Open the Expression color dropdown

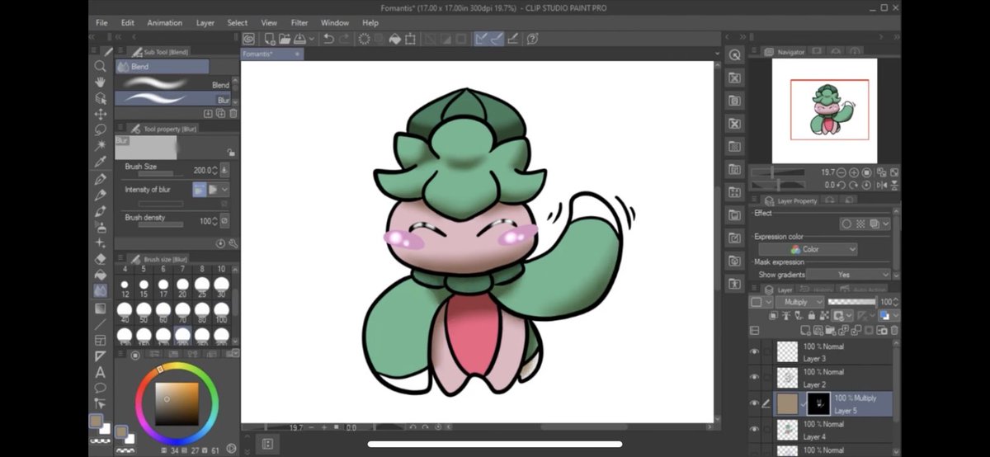click(x=808, y=249)
